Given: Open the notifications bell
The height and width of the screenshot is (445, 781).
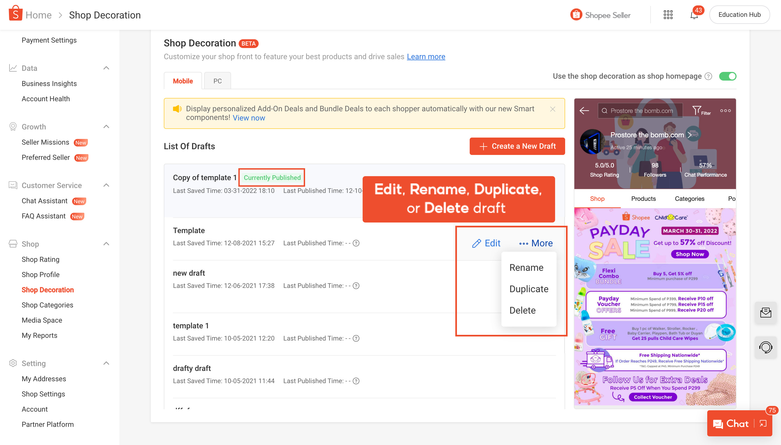Looking at the screenshot, I should tap(694, 14).
